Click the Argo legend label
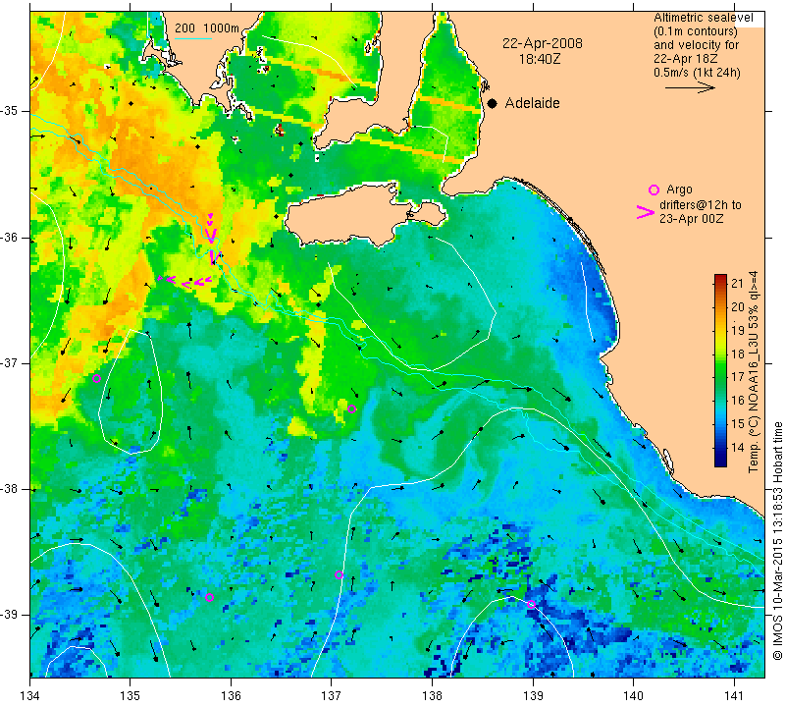Viewport: 785px width, 707px height. pyautogui.click(x=679, y=190)
